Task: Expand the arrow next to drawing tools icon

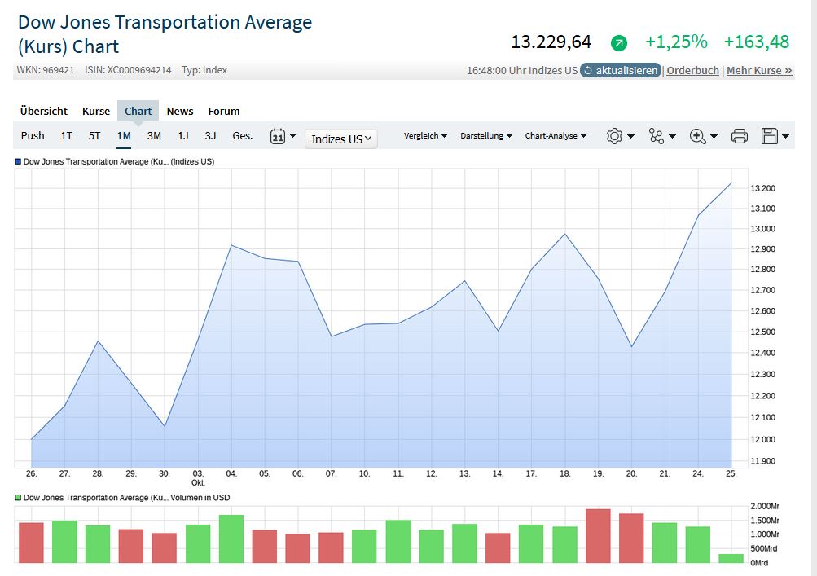Action: [672, 136]
